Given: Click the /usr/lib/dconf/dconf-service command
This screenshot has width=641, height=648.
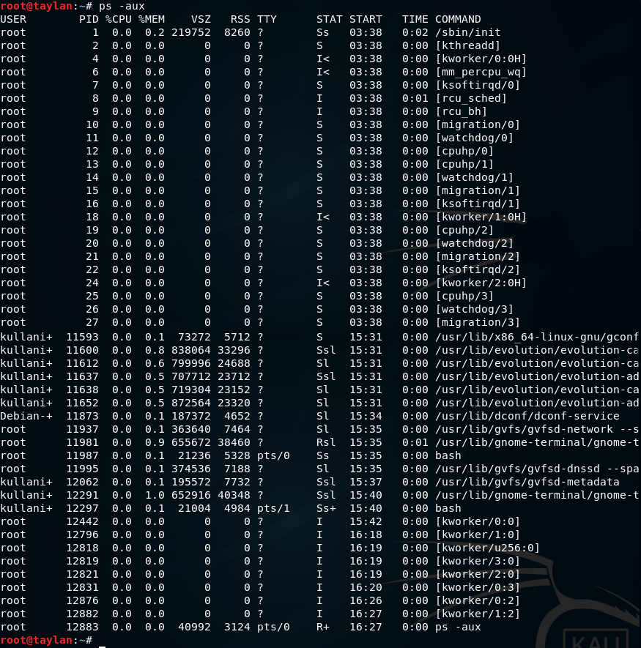Looking at the screenshot, I should click(x=527, y=416).
